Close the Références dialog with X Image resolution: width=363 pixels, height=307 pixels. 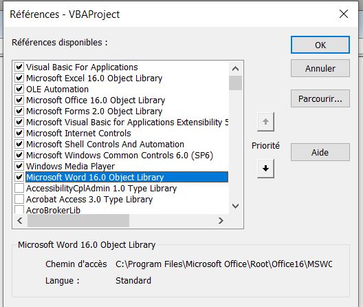tap(344, 14)
